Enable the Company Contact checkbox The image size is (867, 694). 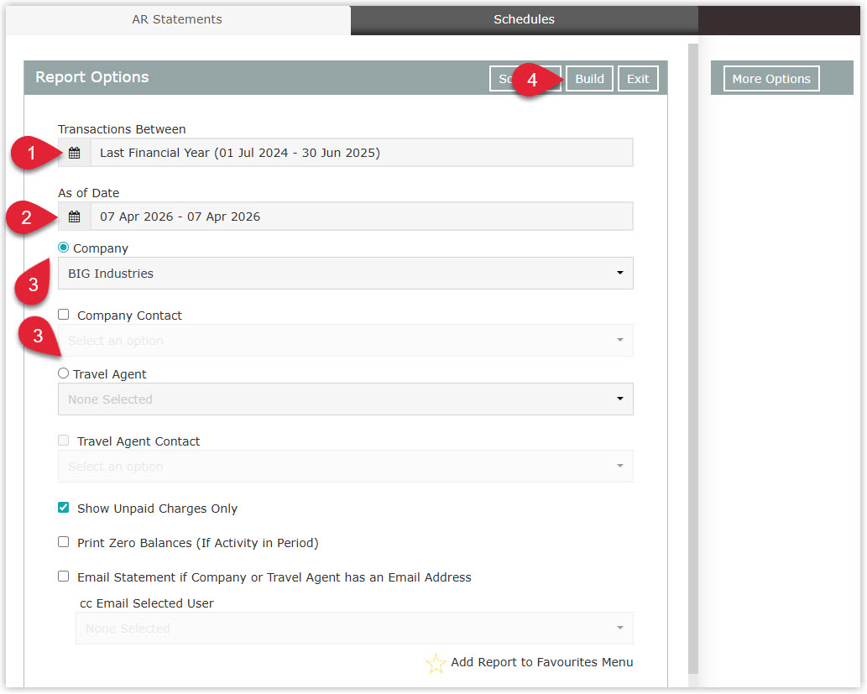pos(64,315)
